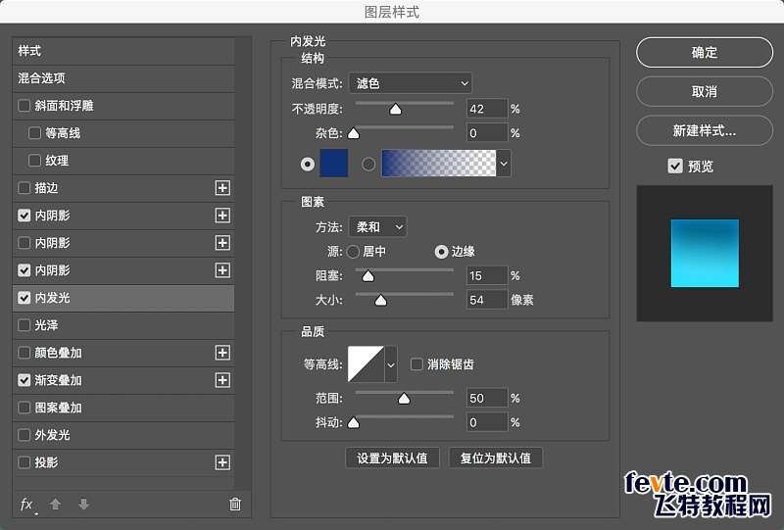Image resolution: width=784 pixels, height=530 pixels.
Task: Choose 居中 as the glow source
Action: click(353, 252)
